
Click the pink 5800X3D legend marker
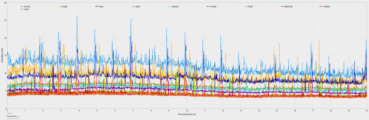(282, 6)
